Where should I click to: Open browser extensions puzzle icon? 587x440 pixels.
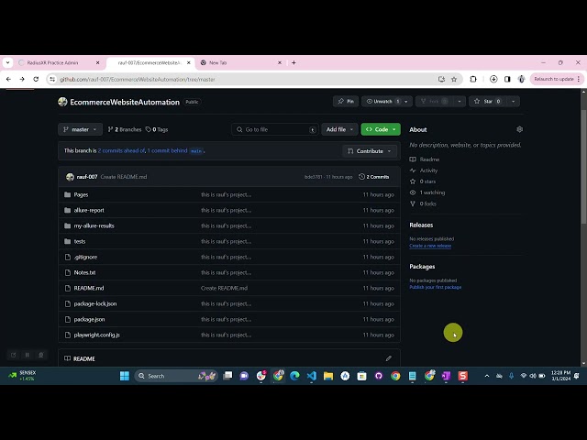pyautogui.click(x=473, y=80)
